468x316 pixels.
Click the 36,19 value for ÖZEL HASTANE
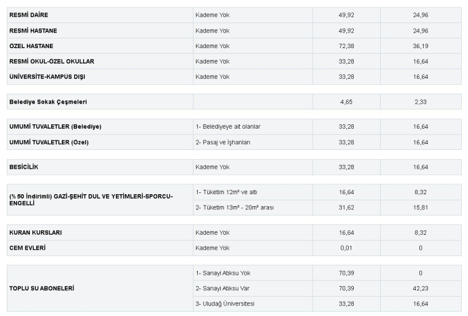tap(421, 46)
